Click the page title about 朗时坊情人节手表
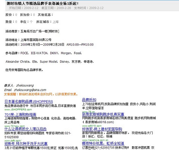The width and height of the screenshot is (179, 150). point(43,3)
